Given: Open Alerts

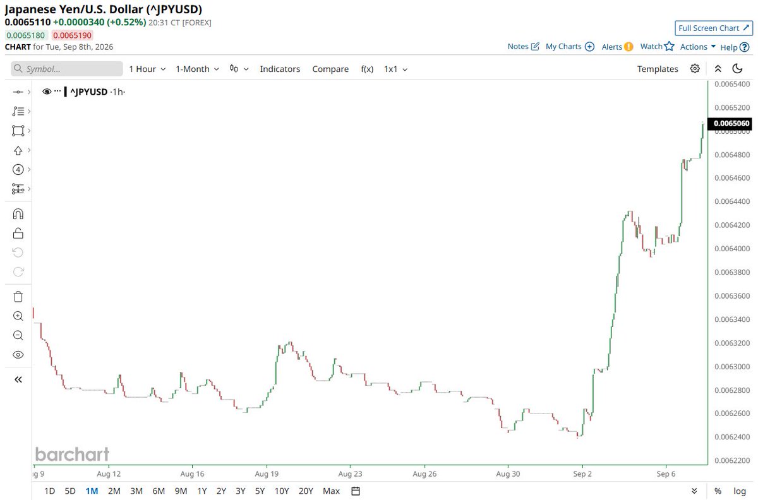Looking at the screenshot, I should [617, 47].
